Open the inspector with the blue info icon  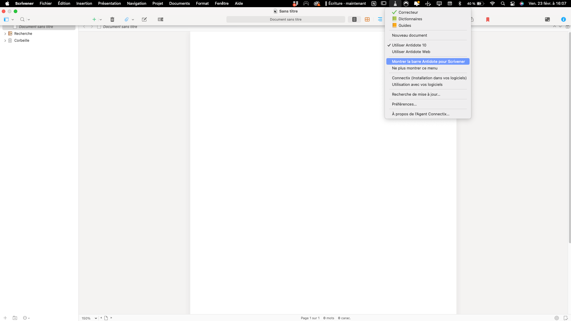564,19
